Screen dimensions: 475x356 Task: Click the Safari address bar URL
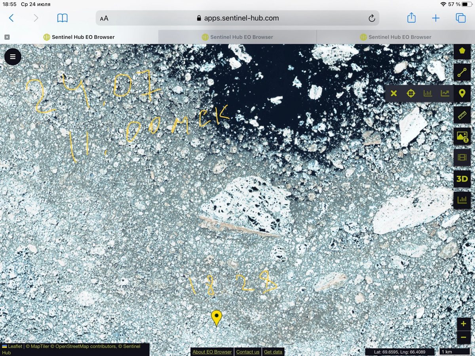click(241, 18)
